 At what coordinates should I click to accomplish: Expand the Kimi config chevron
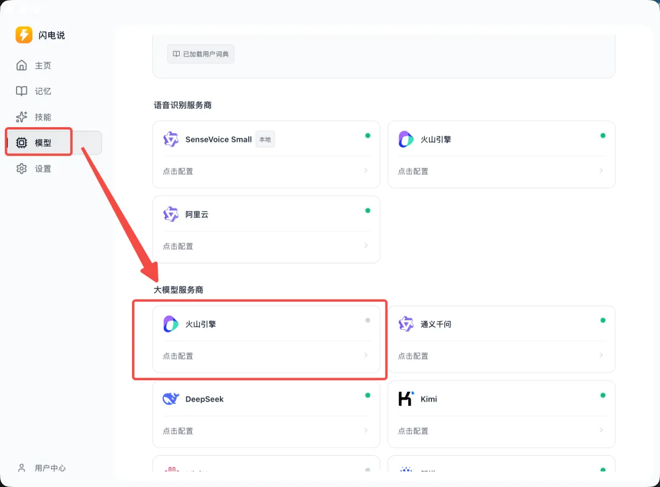[x=601, y=430]
